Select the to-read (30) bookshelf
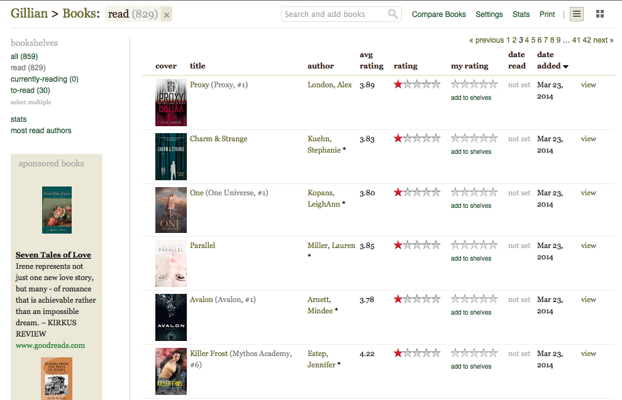 pos(30,90)
